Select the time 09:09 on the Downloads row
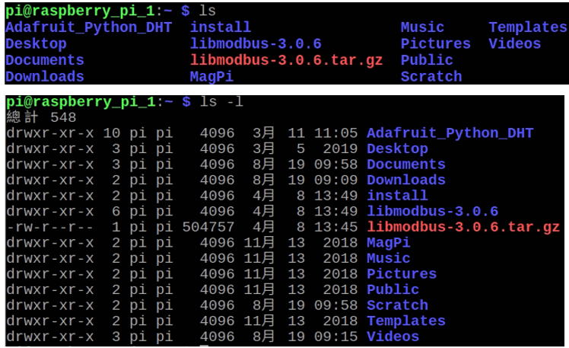This screenshot has width=569, height=348. 336,180
